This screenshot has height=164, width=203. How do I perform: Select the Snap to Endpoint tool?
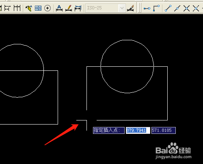(x=168, y=8)
